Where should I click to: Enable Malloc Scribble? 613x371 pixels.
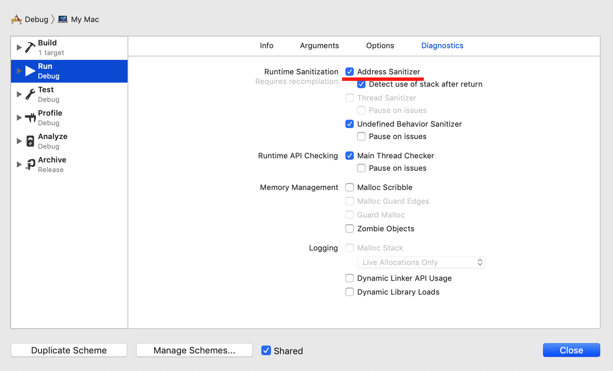(x=350, y=187)
